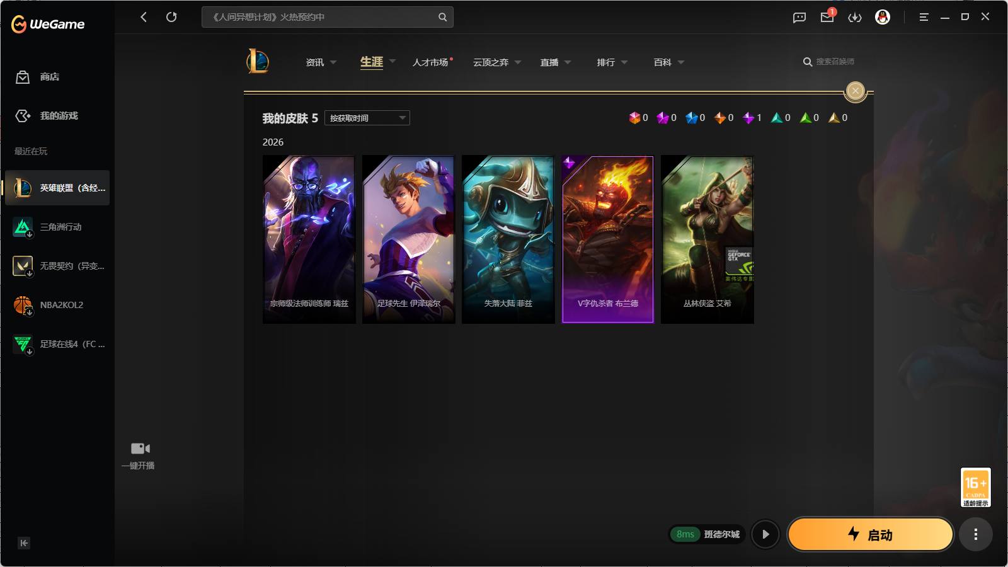1008x567 pixels.
Task: Select 英雄联盟 in recent games list
Action: point(57,188)
